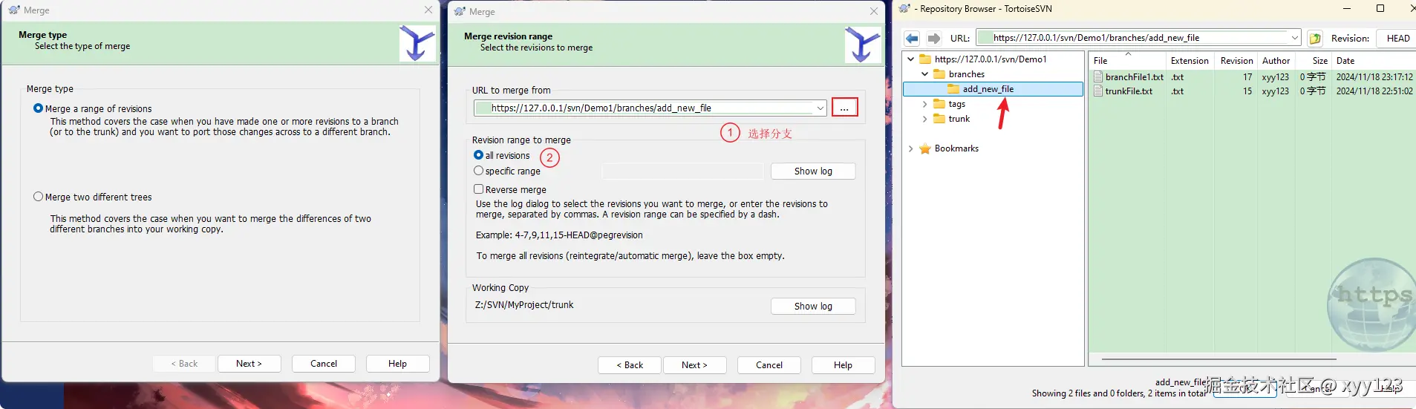The height and width of the screenshot is (409, 1416).
Task: Click the branchFile1.txt file icon
Action: pos(1098,77)
